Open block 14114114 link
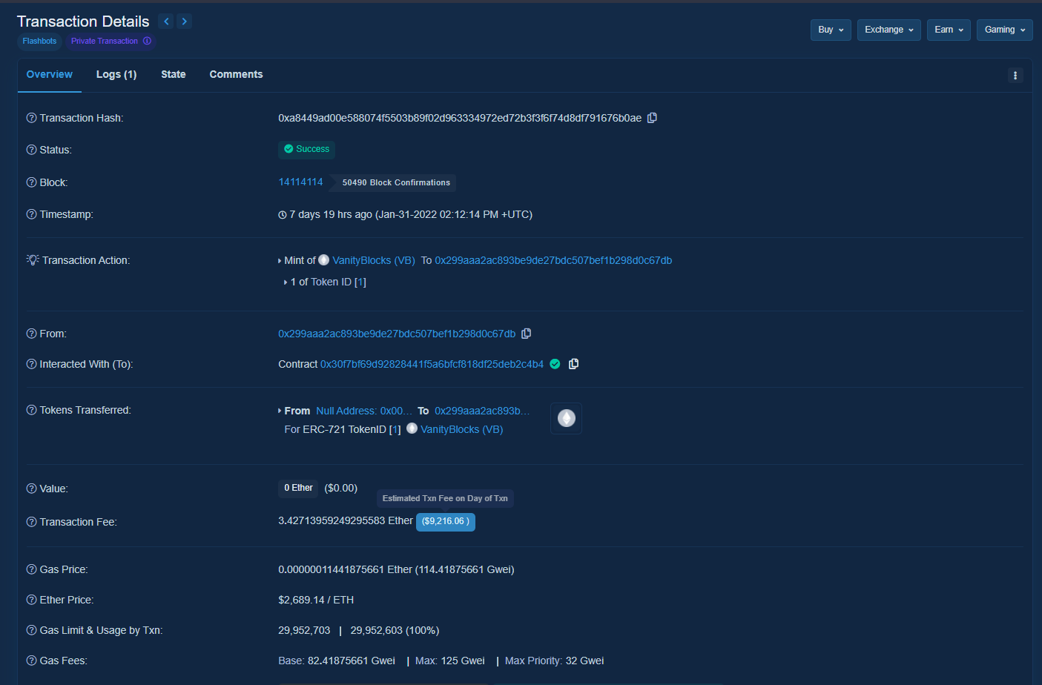 (300, 182)
